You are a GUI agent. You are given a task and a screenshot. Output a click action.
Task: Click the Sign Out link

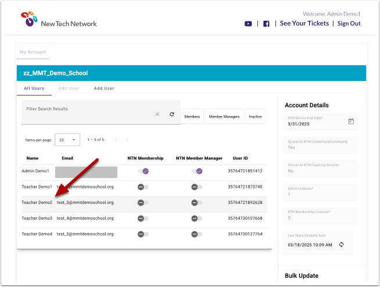tap(349, 24)
